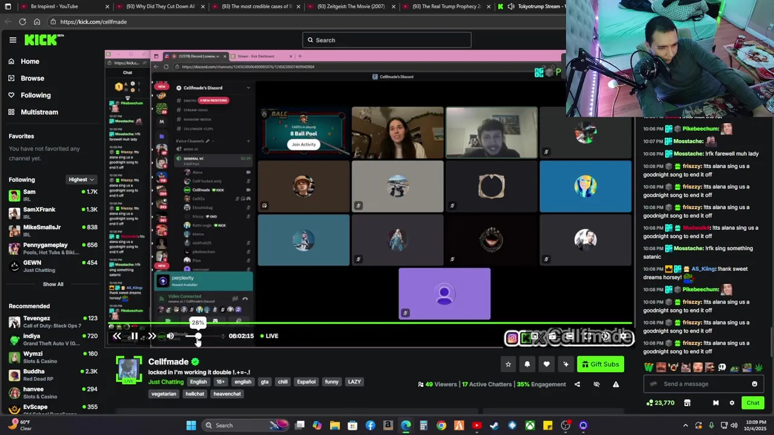Select the Español tag
The height and width of the screenshot is (435, 774).
[x=306, y=382]
